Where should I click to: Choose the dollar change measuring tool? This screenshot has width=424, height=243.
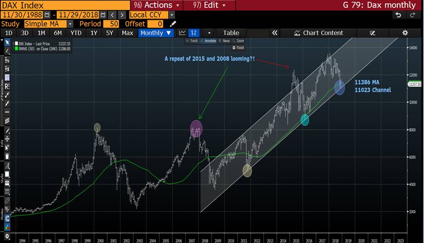pyautogui.click(x=7, y=69)
